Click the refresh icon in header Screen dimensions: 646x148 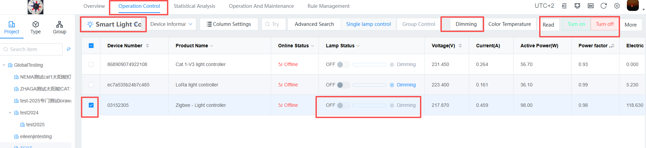tap(604, 6)
